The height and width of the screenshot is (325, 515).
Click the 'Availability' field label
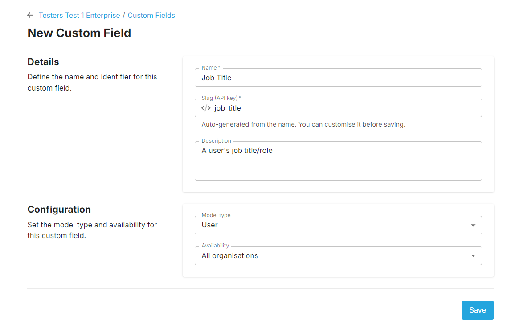click(x=215, y=246)
